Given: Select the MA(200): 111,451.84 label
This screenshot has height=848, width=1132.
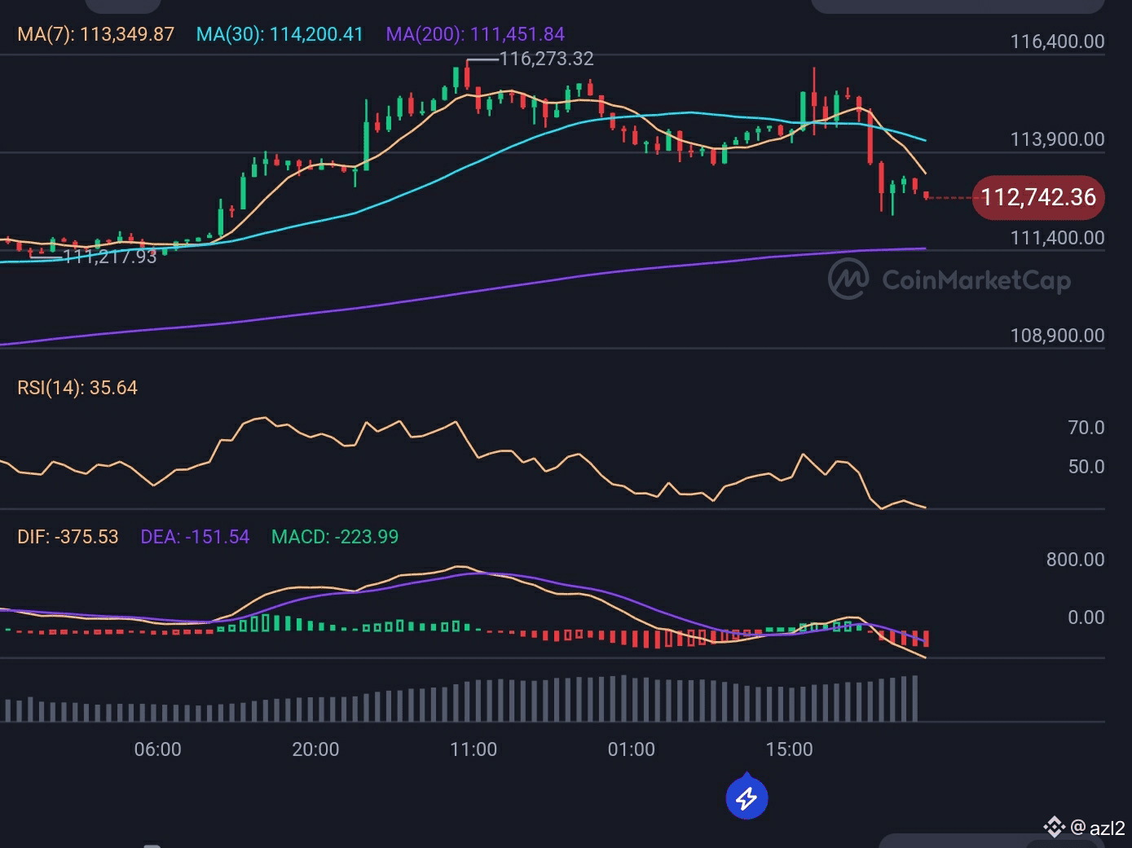Looking at the screenshot, I should [475, 34].
